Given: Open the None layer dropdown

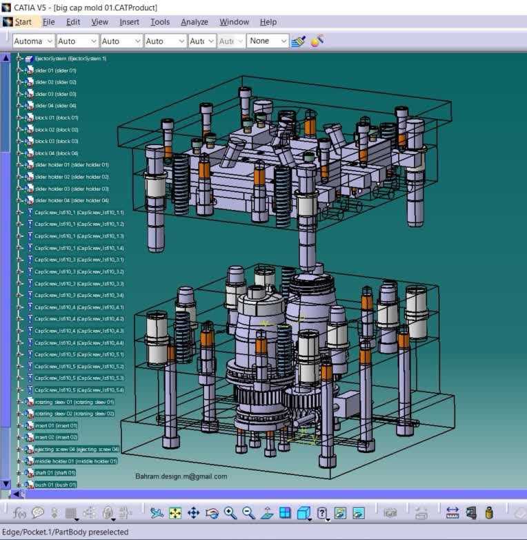Looking at the screenshot, I should [267, 41].
